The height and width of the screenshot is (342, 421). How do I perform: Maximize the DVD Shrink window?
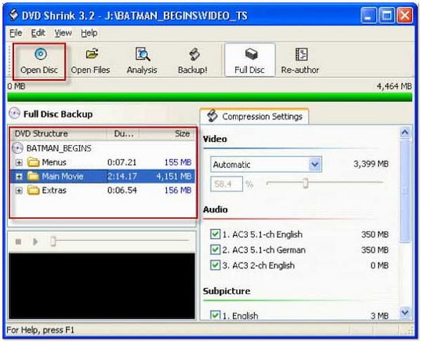click(387, 15)
